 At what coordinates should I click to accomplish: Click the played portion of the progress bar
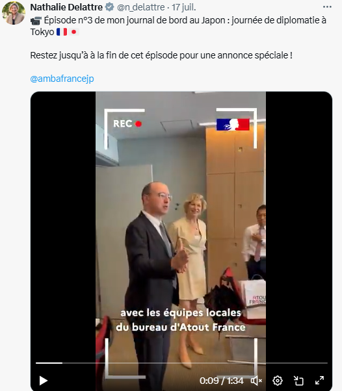[x=49, y=363]
